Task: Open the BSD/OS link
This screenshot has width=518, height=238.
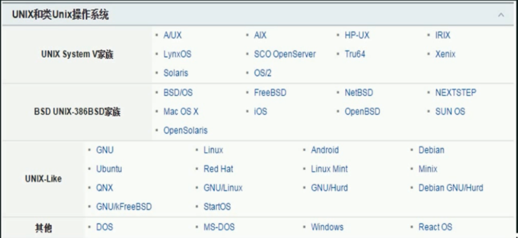Action: point(178,93)
